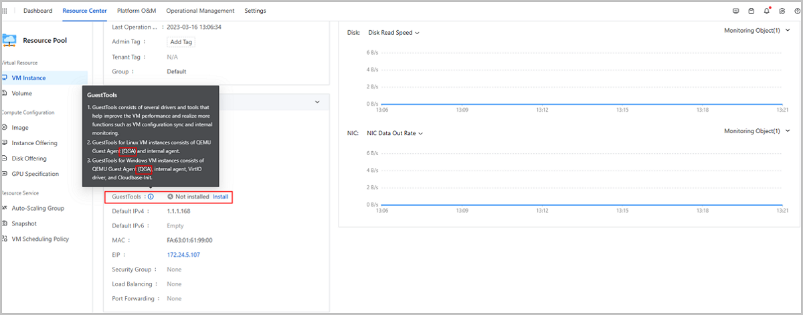
Task: Click the GuestTools info icon
Action: pyautogui.click(x=151, y=197)
